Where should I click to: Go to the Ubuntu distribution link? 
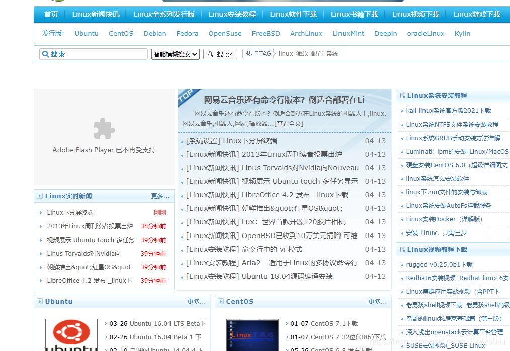87,34
